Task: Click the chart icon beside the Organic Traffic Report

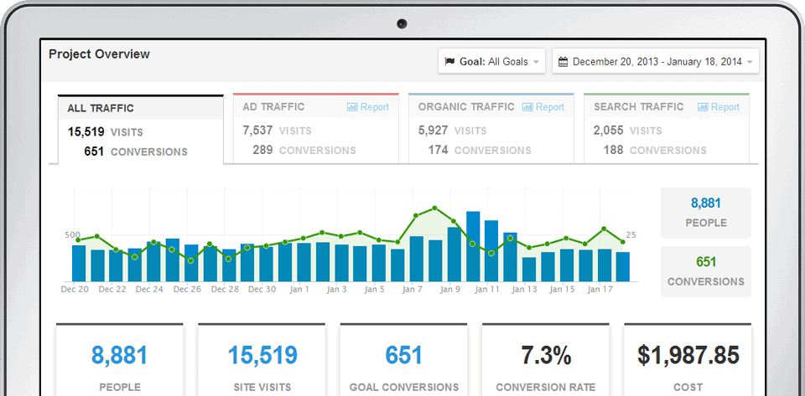Action: coord(527,107)
